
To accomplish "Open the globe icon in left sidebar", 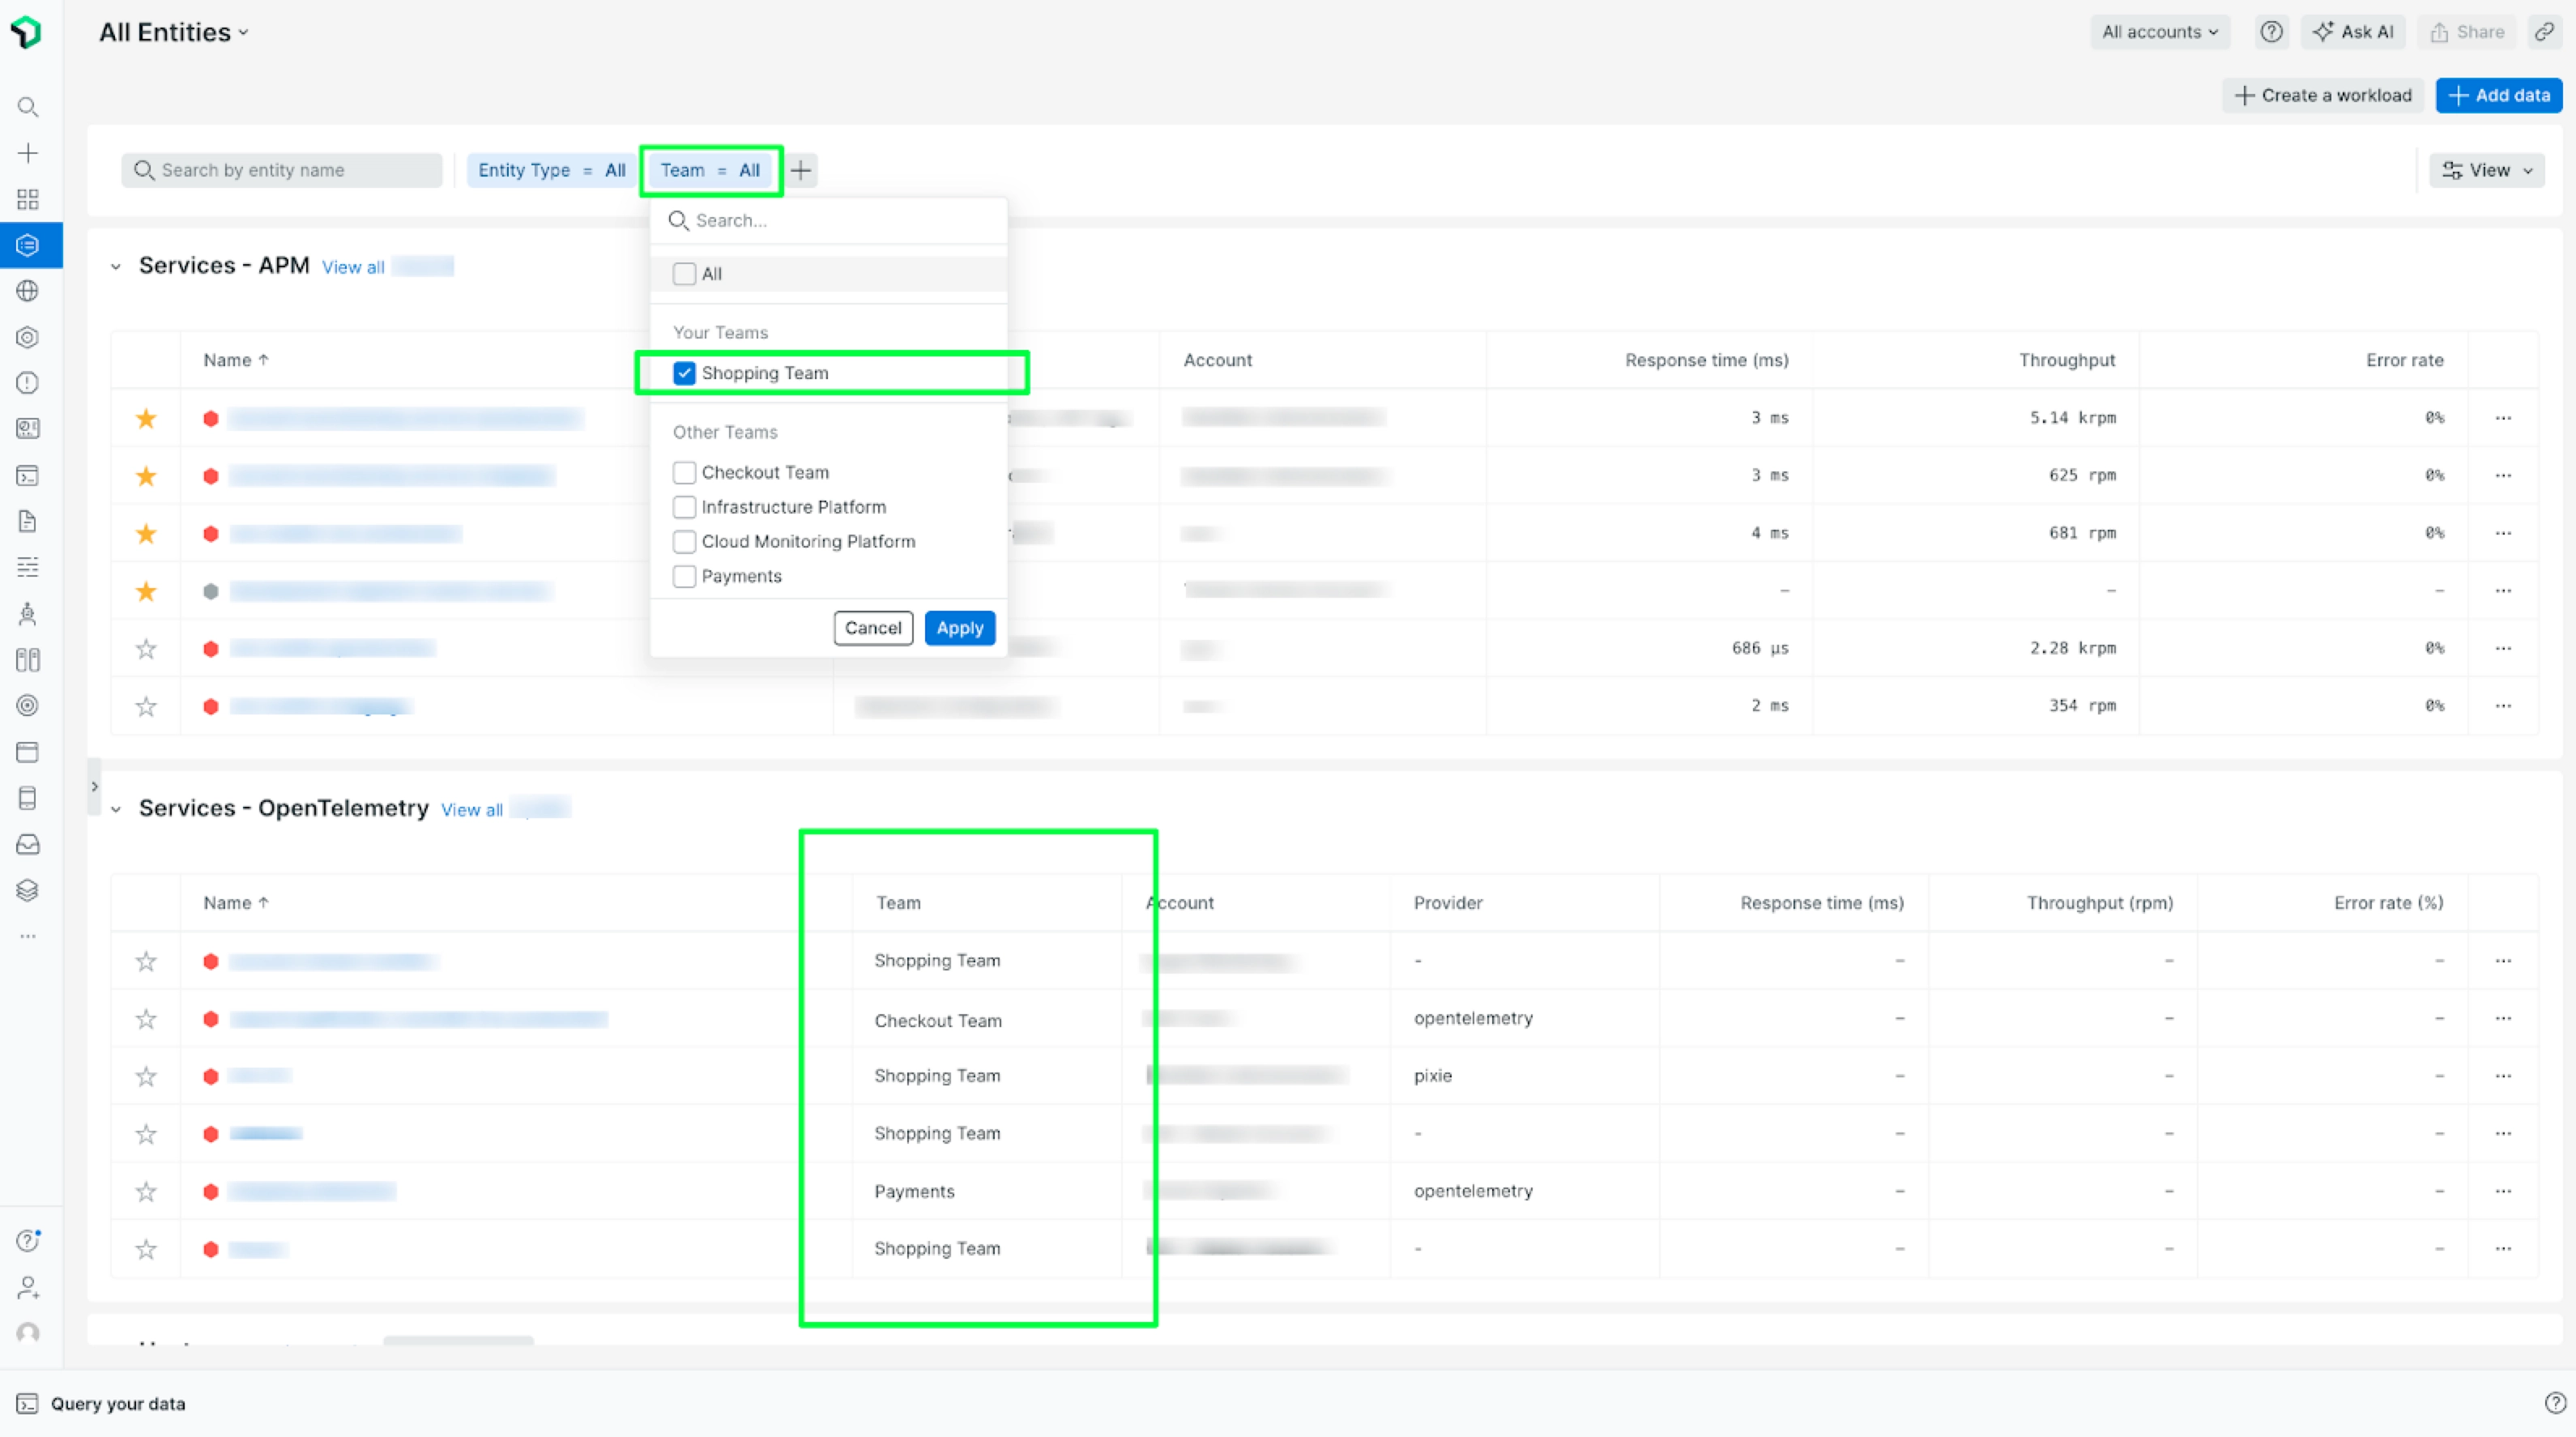I will (28, 291).
